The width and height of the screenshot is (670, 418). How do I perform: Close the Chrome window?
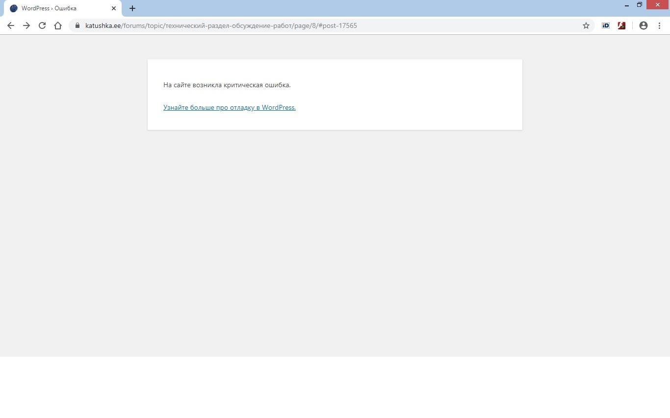[657, 5]
